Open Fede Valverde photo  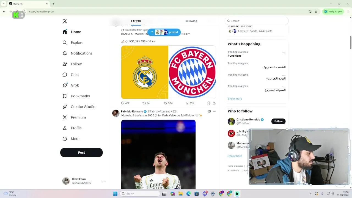pyautogui.click(x=158, y=155)
